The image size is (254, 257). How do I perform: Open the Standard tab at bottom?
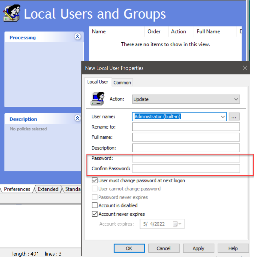[x=73, y=189]
